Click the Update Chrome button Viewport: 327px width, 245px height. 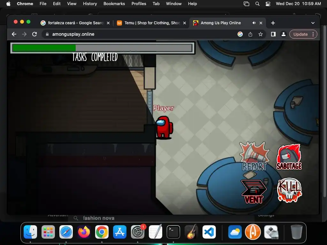pyautogui.click(x=300, y=34)
